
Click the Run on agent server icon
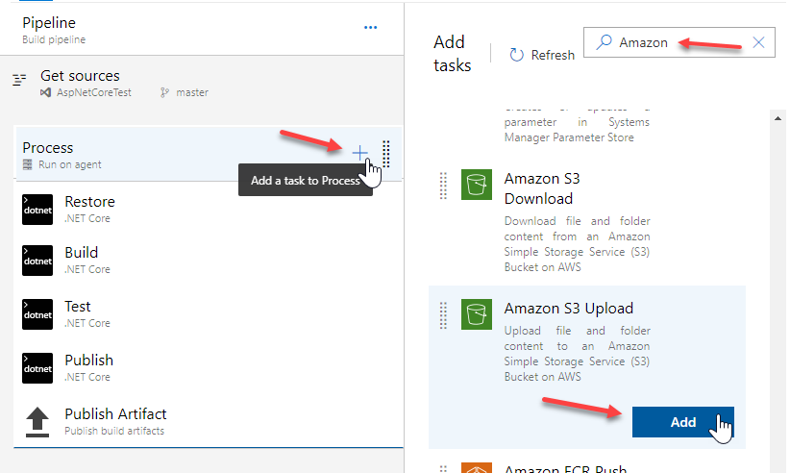pyautogui.click(x=28, y=164)
